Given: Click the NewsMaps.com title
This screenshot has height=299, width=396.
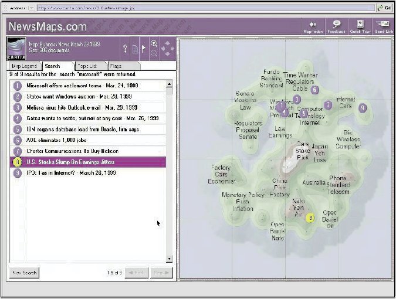Looking at the screenshot, I should [x=48, y=26].
